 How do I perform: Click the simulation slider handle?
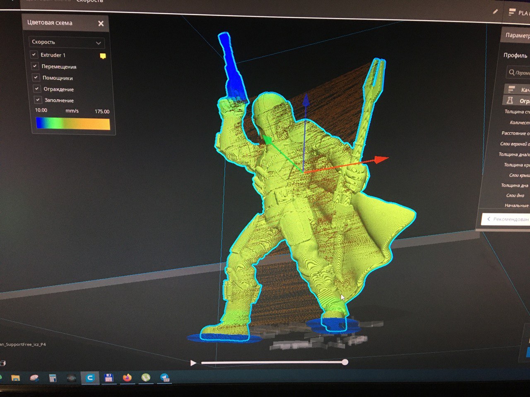pos(345,362)
